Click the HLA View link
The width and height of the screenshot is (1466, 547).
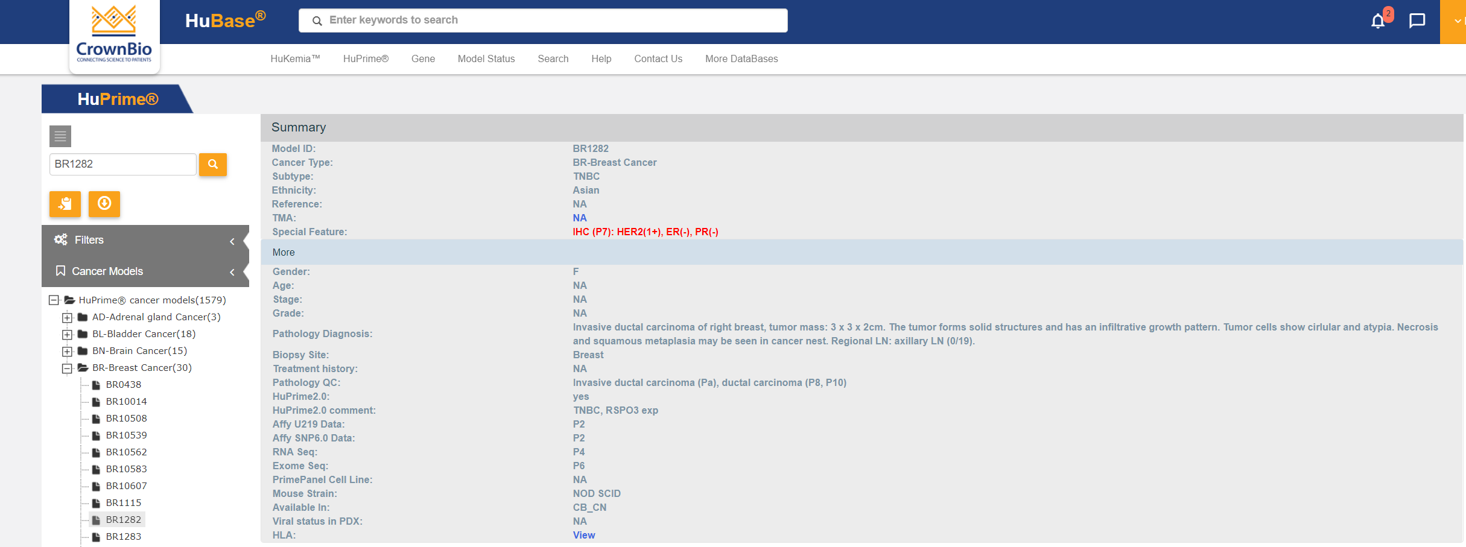click(583, 535)
